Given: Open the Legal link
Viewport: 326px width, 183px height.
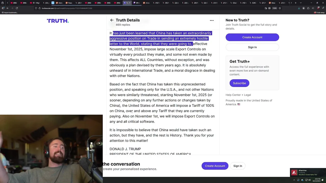Looking at the screenshot, I should [247, 95].
